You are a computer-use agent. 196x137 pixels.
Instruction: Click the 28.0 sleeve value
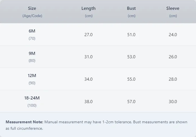[x=173, y=79]
